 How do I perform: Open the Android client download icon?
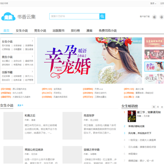click(161, 17)
